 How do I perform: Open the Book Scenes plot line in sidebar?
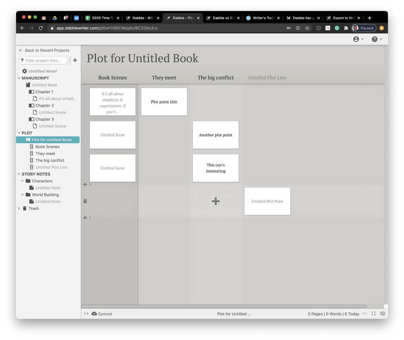click(45, 146)
